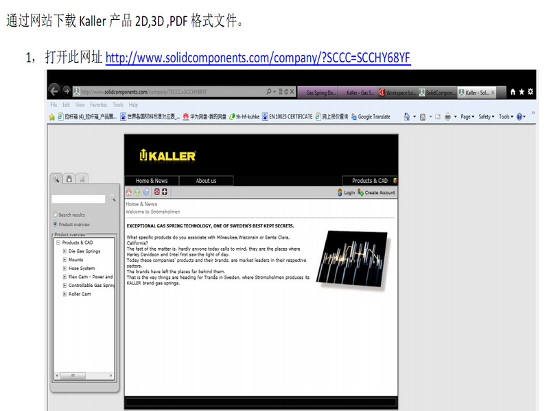Click the UK flag language icon
The width and height of the screenshot is (549, 411).
[x=156, y=192]
